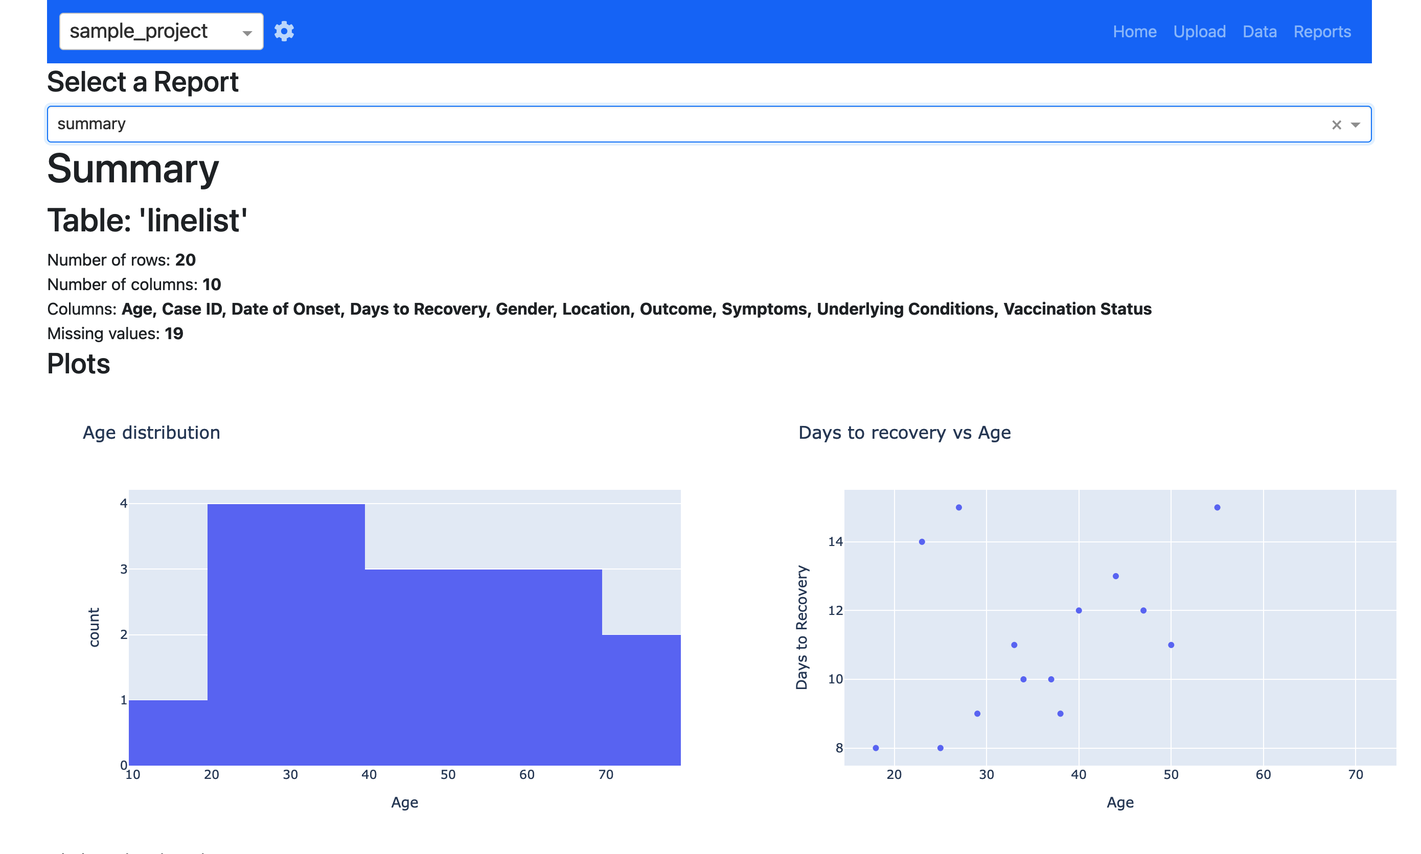
Task: Open the Reports section
Action: tap(1322, 32)
